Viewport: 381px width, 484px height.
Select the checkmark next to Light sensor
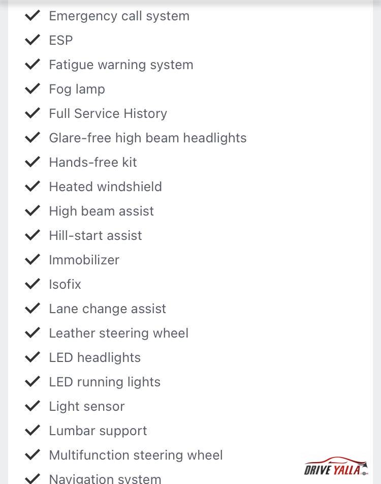(33, 406)
